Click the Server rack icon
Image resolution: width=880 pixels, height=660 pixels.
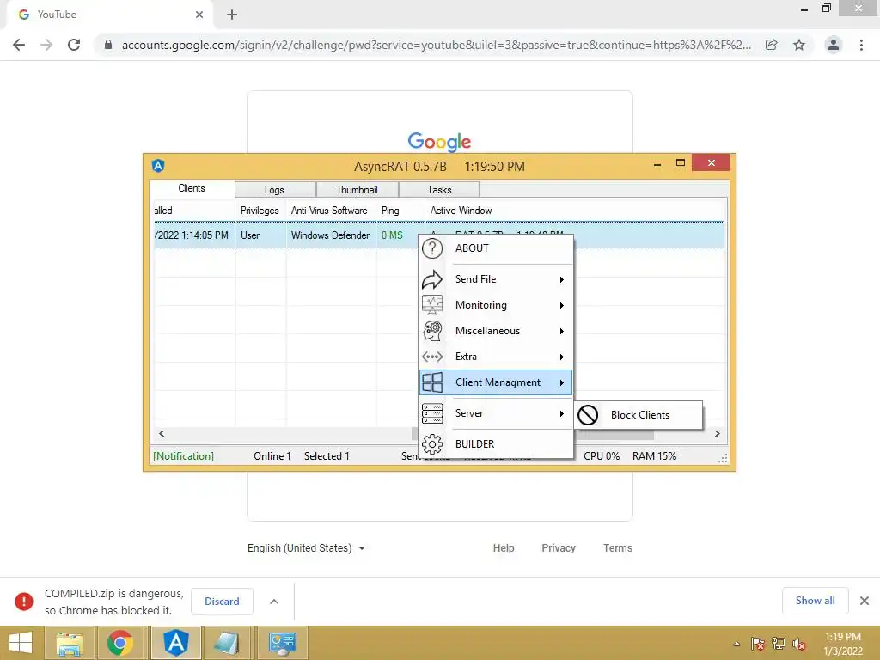pyautogui.click(x=432, y=413)
